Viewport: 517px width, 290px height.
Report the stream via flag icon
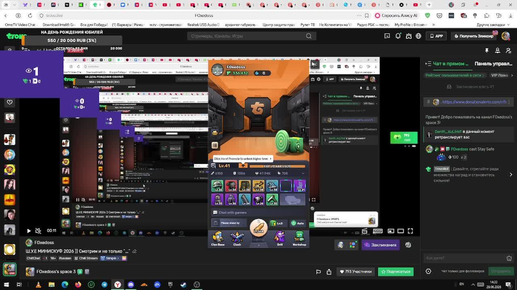318,272
